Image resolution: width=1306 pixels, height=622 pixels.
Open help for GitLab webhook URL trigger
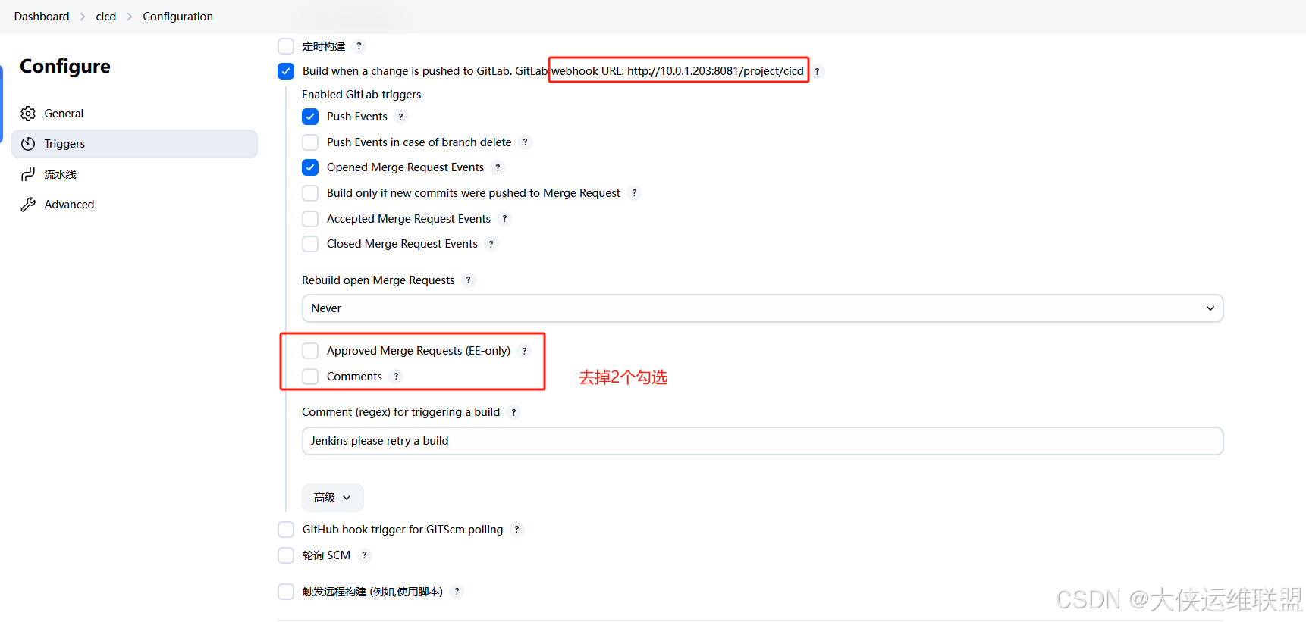pyautogui.click(x=817, y=71)
